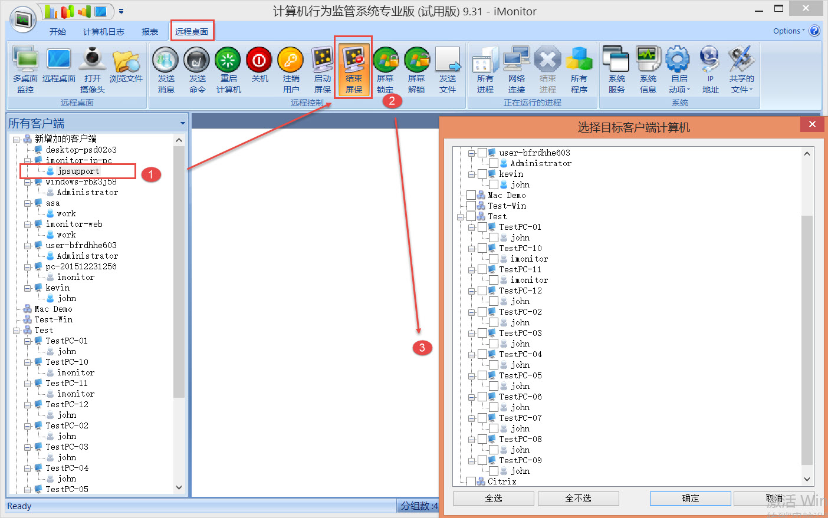Tick the Mac Demo checkbox

coord(471,195)
